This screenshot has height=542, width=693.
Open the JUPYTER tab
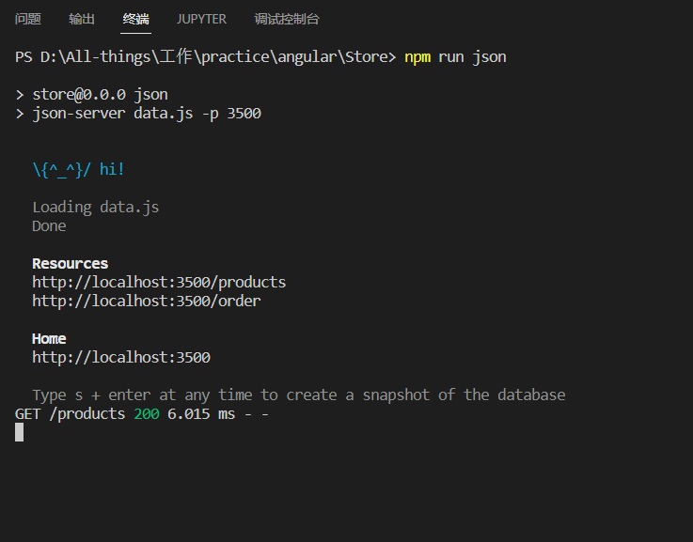(201, 19)
